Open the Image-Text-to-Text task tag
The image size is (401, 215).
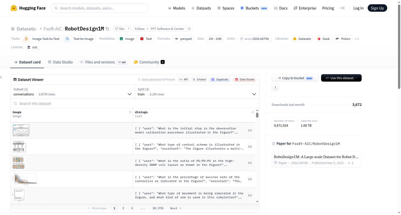pos(42,39)
